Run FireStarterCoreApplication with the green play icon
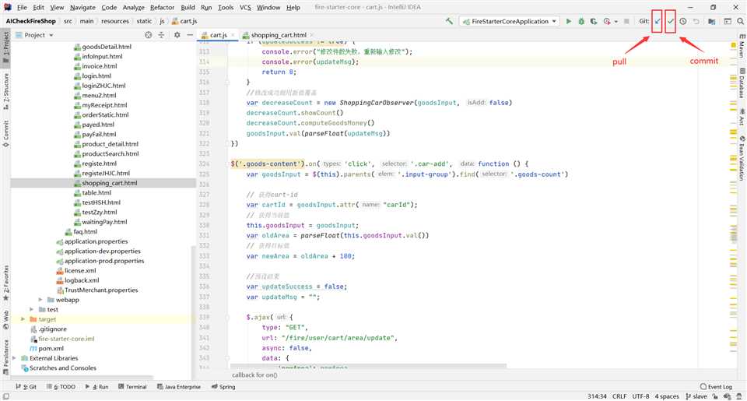The image size is (747, 401). pos(568,21)
